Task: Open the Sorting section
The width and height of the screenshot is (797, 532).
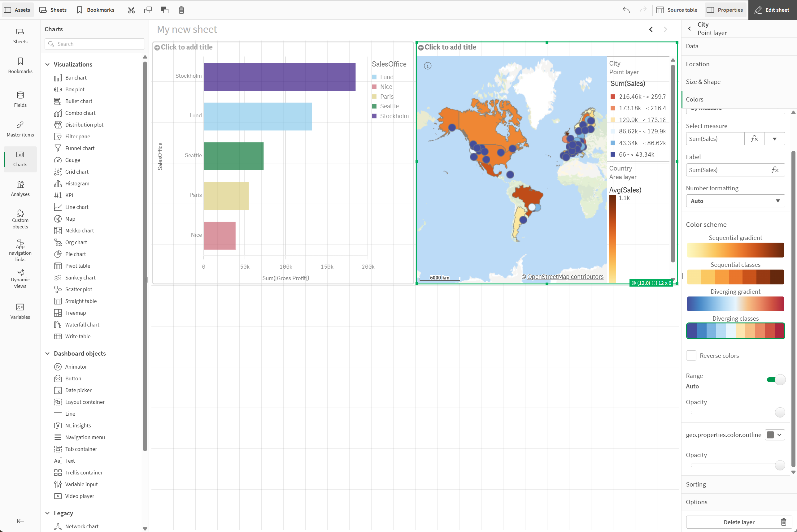Action: click(x=696, y=484)
